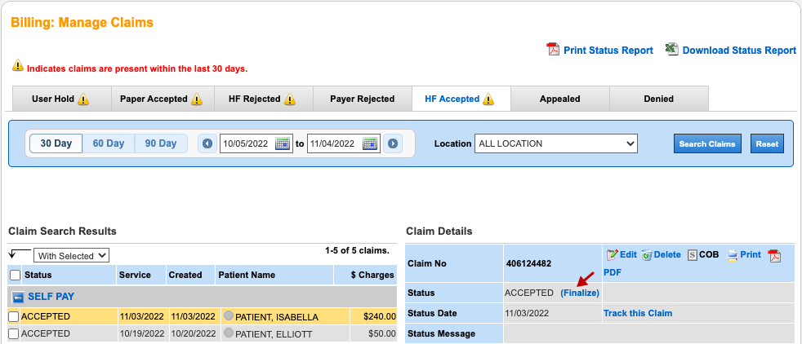The height and width of the screenshot is (344, 802).
Task: Switch to the Denied tab
Action: (659, 99)
